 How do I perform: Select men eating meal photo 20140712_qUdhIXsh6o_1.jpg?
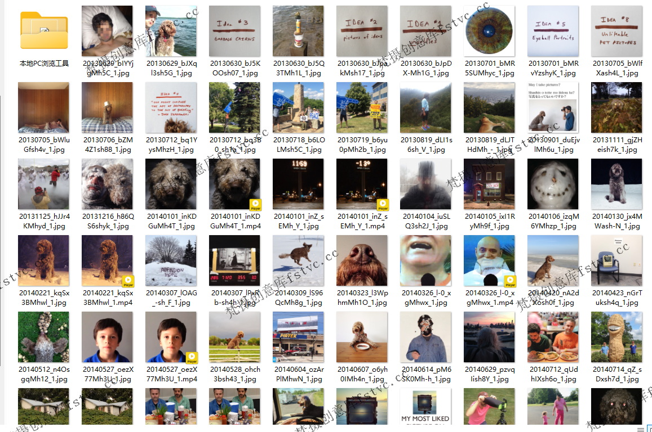tap(553, 337)
